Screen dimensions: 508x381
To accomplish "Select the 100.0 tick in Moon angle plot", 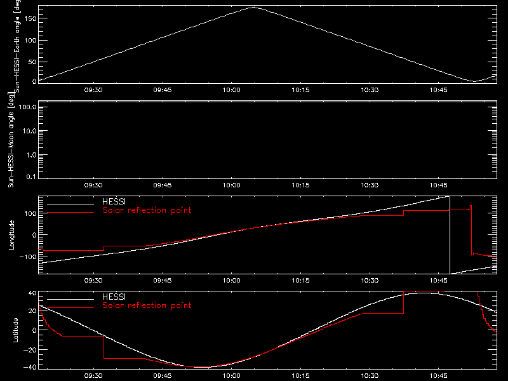I will click(x=27, y=107).
